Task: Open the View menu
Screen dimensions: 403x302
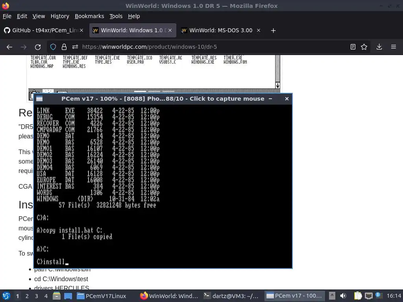Action: [39, 16]
